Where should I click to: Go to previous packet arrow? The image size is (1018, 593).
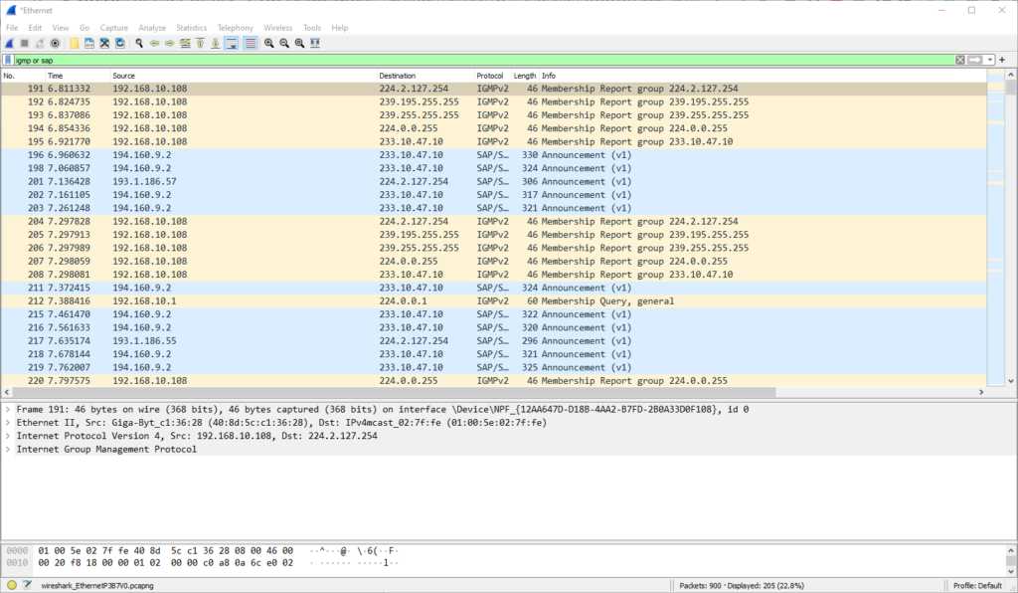[154, 43]
